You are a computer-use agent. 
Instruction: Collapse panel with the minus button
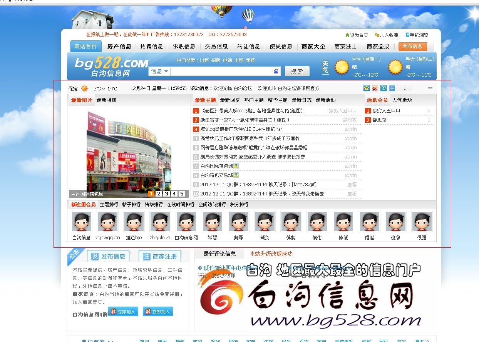click(430, 88)
